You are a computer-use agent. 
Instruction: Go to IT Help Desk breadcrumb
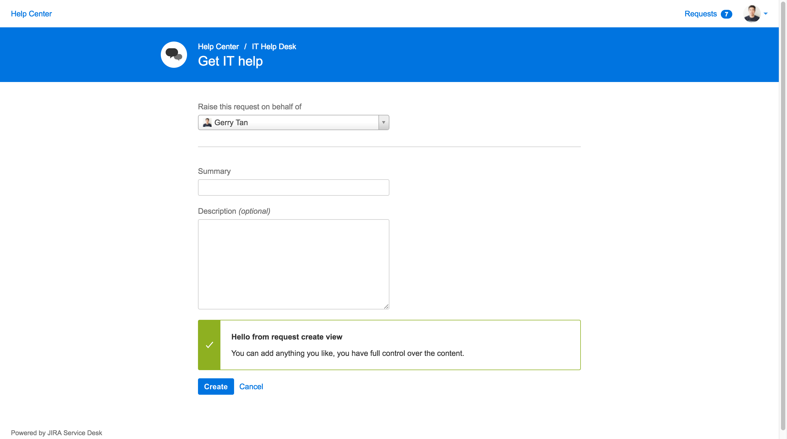tap(274, 46)
